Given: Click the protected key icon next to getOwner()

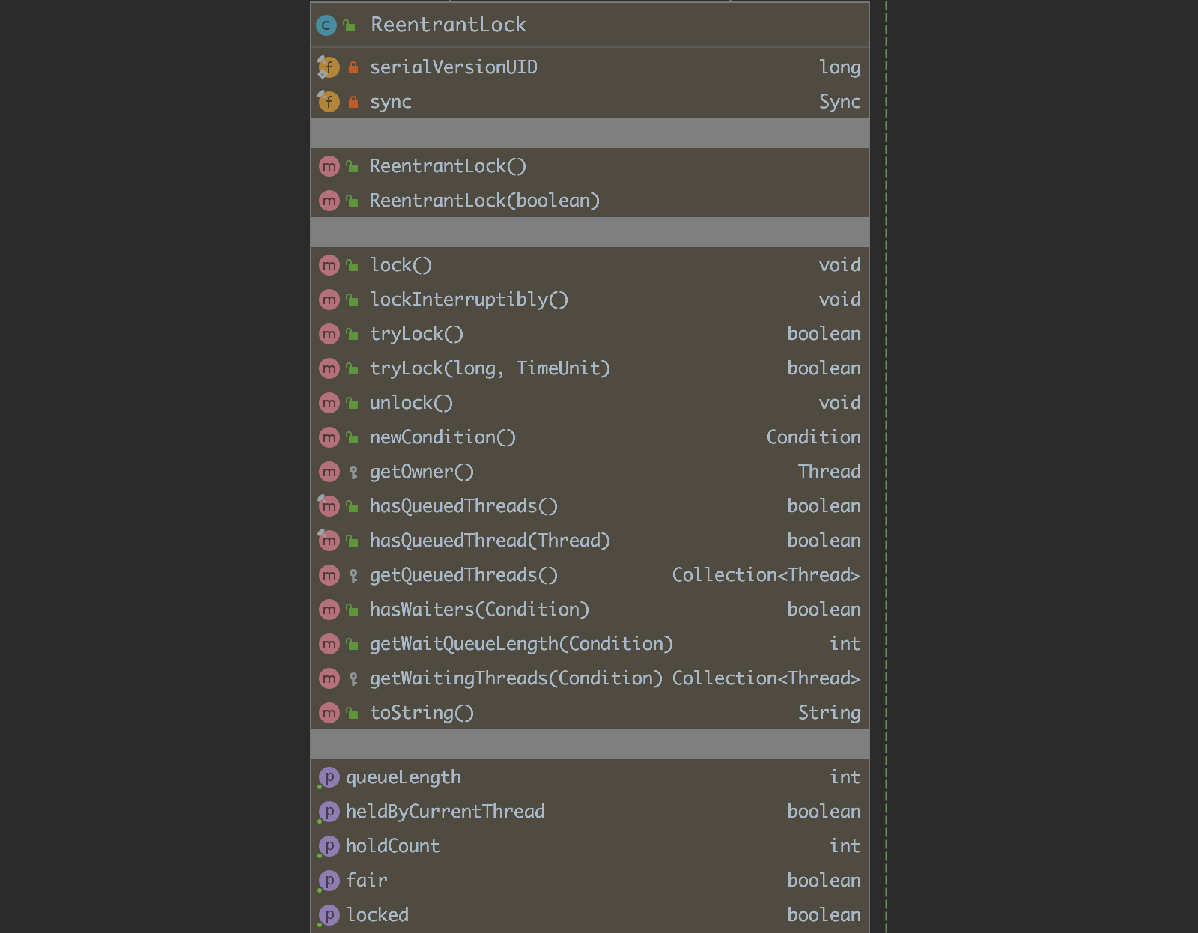Looking at the screenshot, I should coord(353,472).
